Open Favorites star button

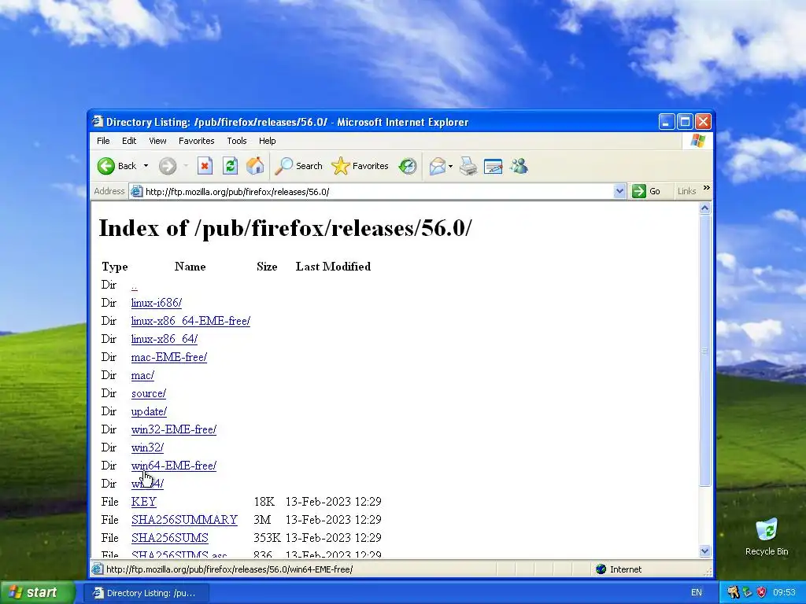(360, 166)
